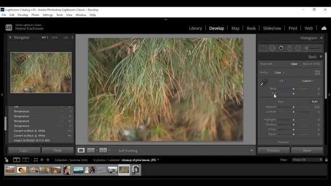Open the Photo menu
331x186 pixels.
[x=35, y=15]
